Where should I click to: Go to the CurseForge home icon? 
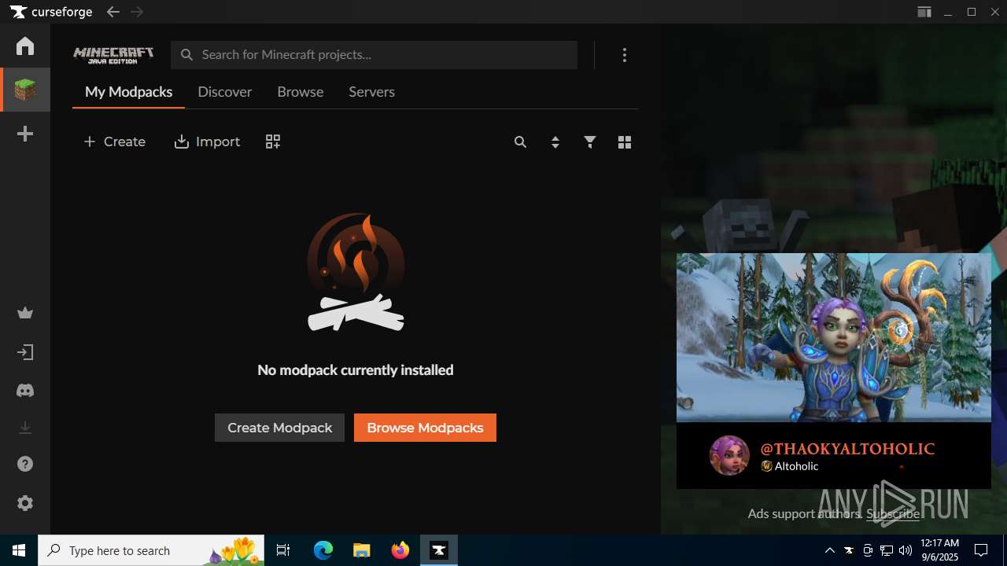point(25,46)
